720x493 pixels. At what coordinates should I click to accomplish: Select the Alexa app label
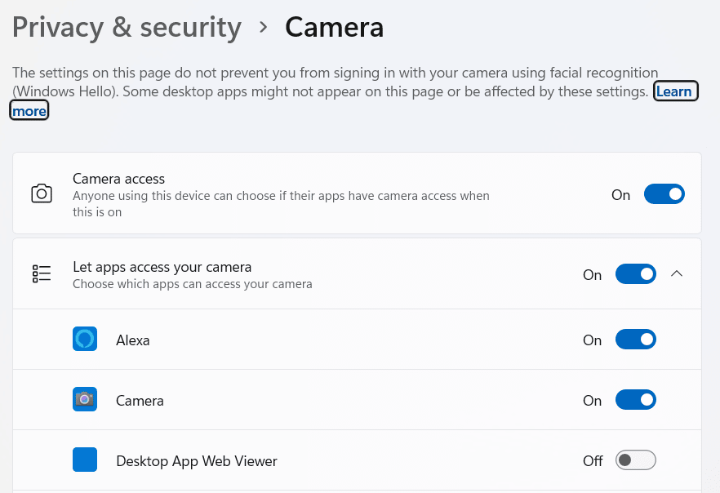[x=133, y=340]
